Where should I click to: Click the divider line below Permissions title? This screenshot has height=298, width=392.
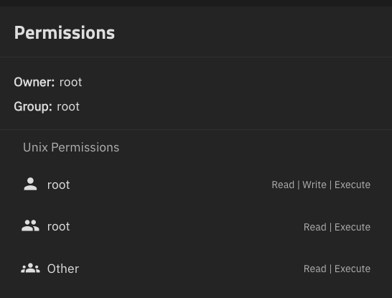[x=196, y=57]
